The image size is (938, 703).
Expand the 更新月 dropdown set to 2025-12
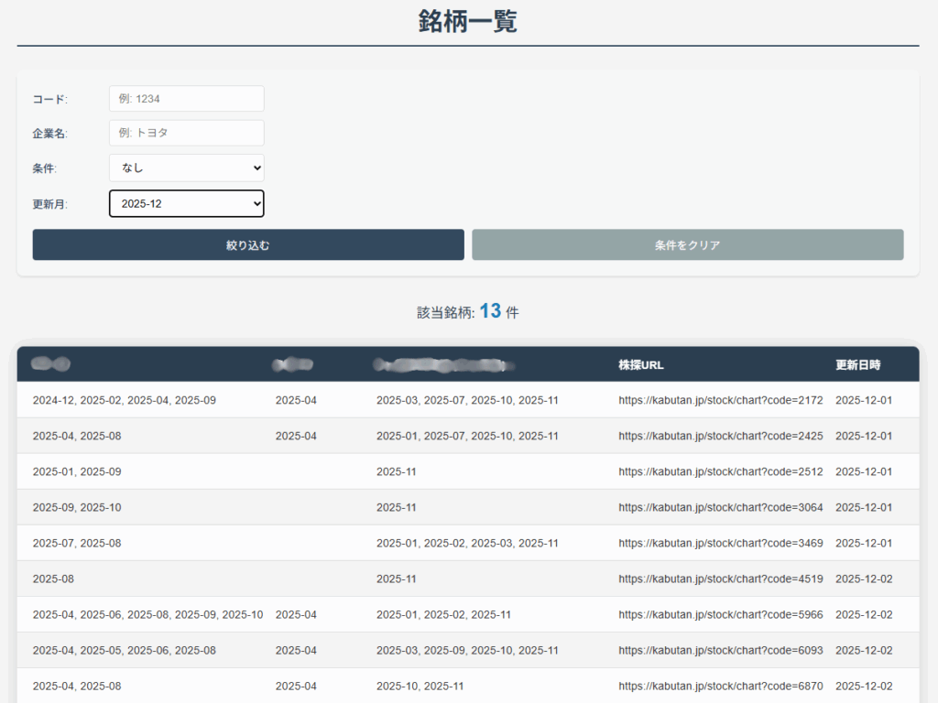point(186,203)
